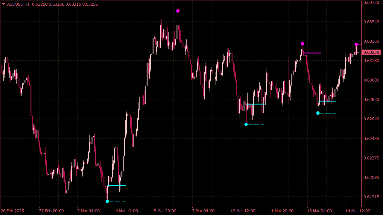Click the 11 Mar 20:00 time label

pos(281,211)
